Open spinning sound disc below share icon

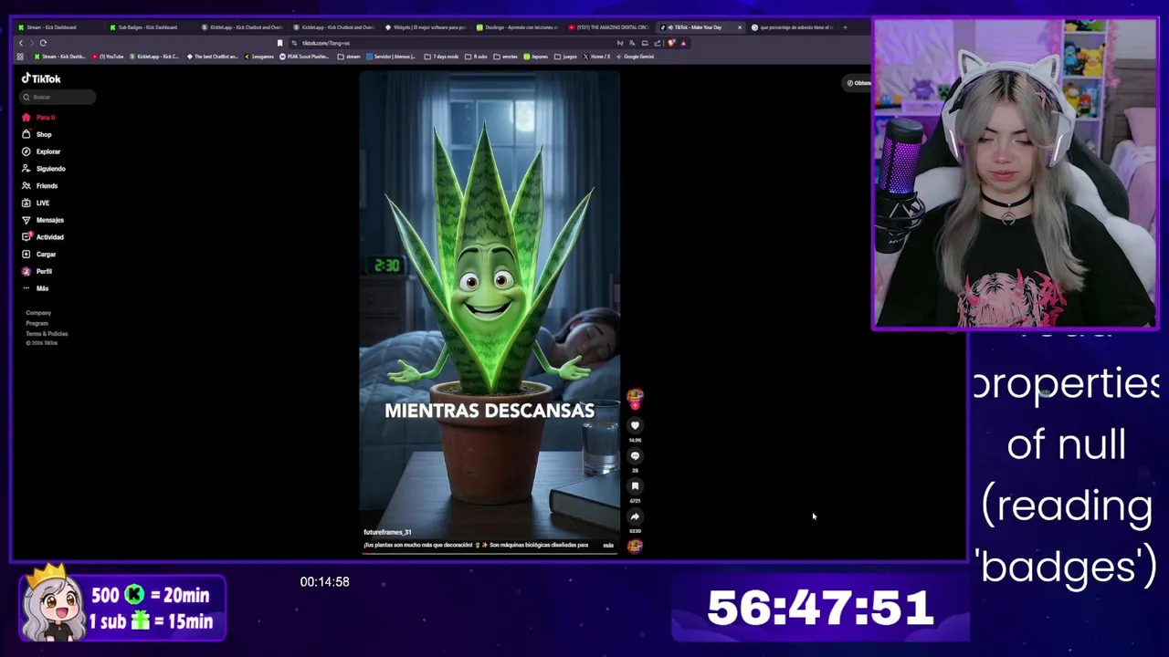(635, 546)
